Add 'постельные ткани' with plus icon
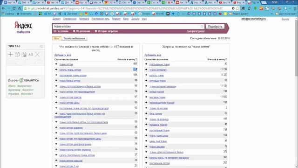The image size is (298, 168). coord(146,130)
